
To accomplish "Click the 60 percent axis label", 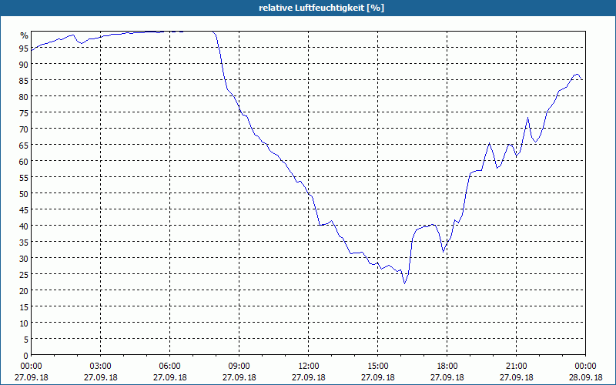I will [24, 162].
